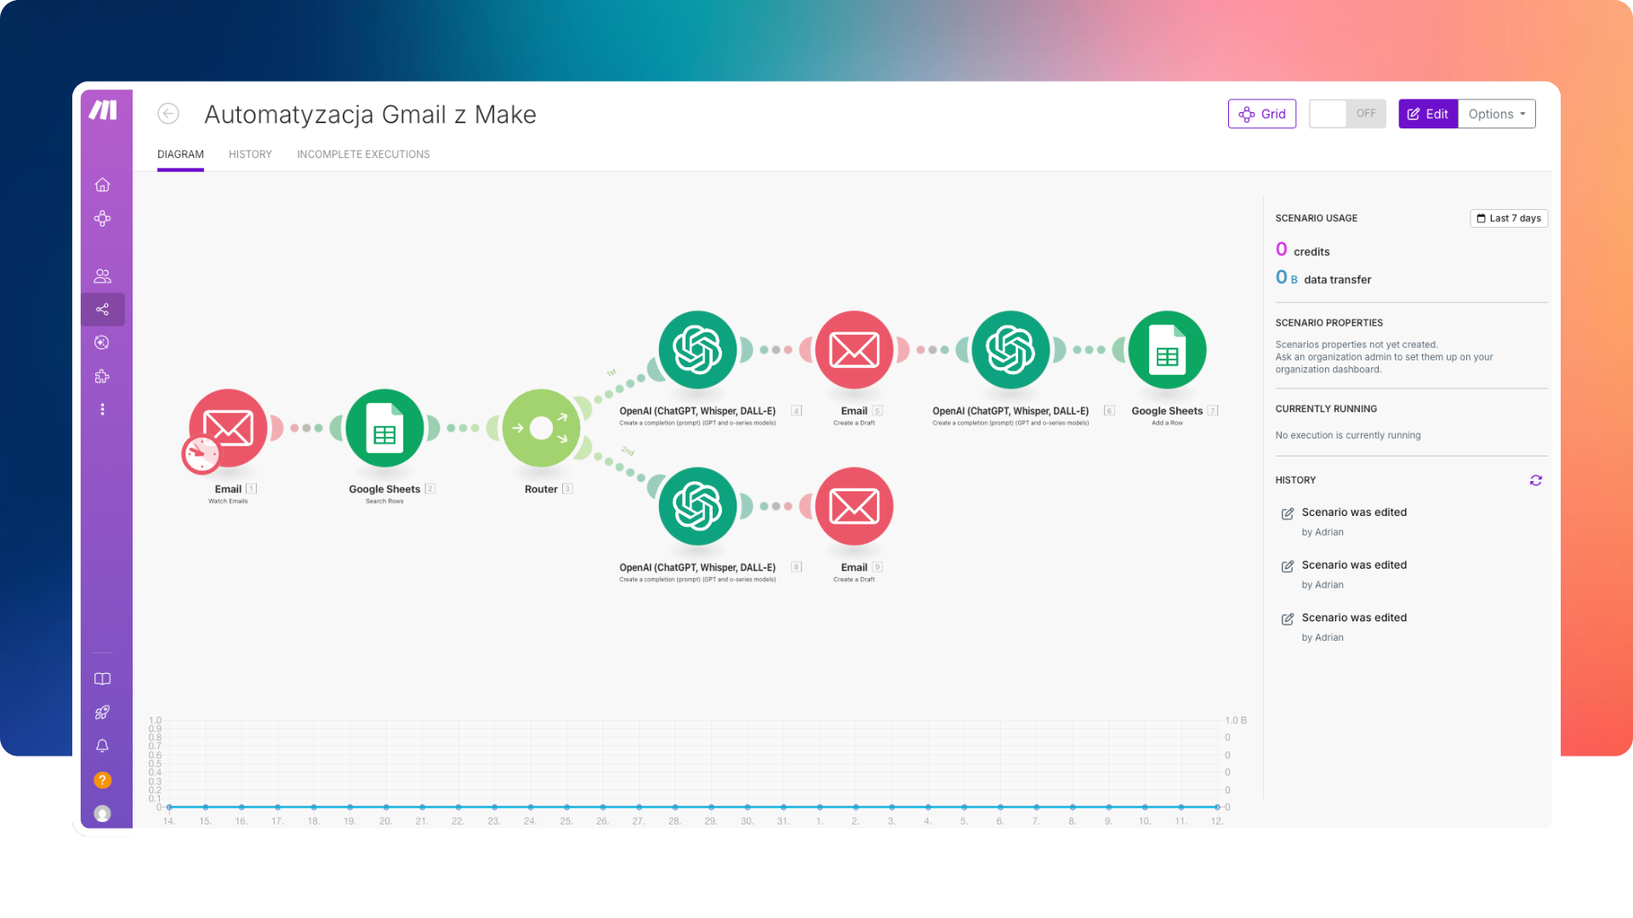Open the notifications bell icon
Image resolution: width=1633 pixels, height=918 pixels.
pos(103,745)
